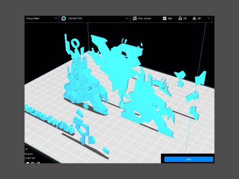The width and height of the screenshot is (239, 179).
Task: Click the 20% infill value
Action: click(170, 18)
